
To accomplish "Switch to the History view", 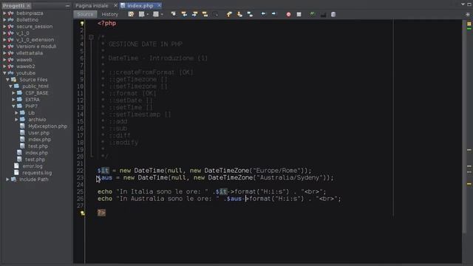I will click(110, 14).
